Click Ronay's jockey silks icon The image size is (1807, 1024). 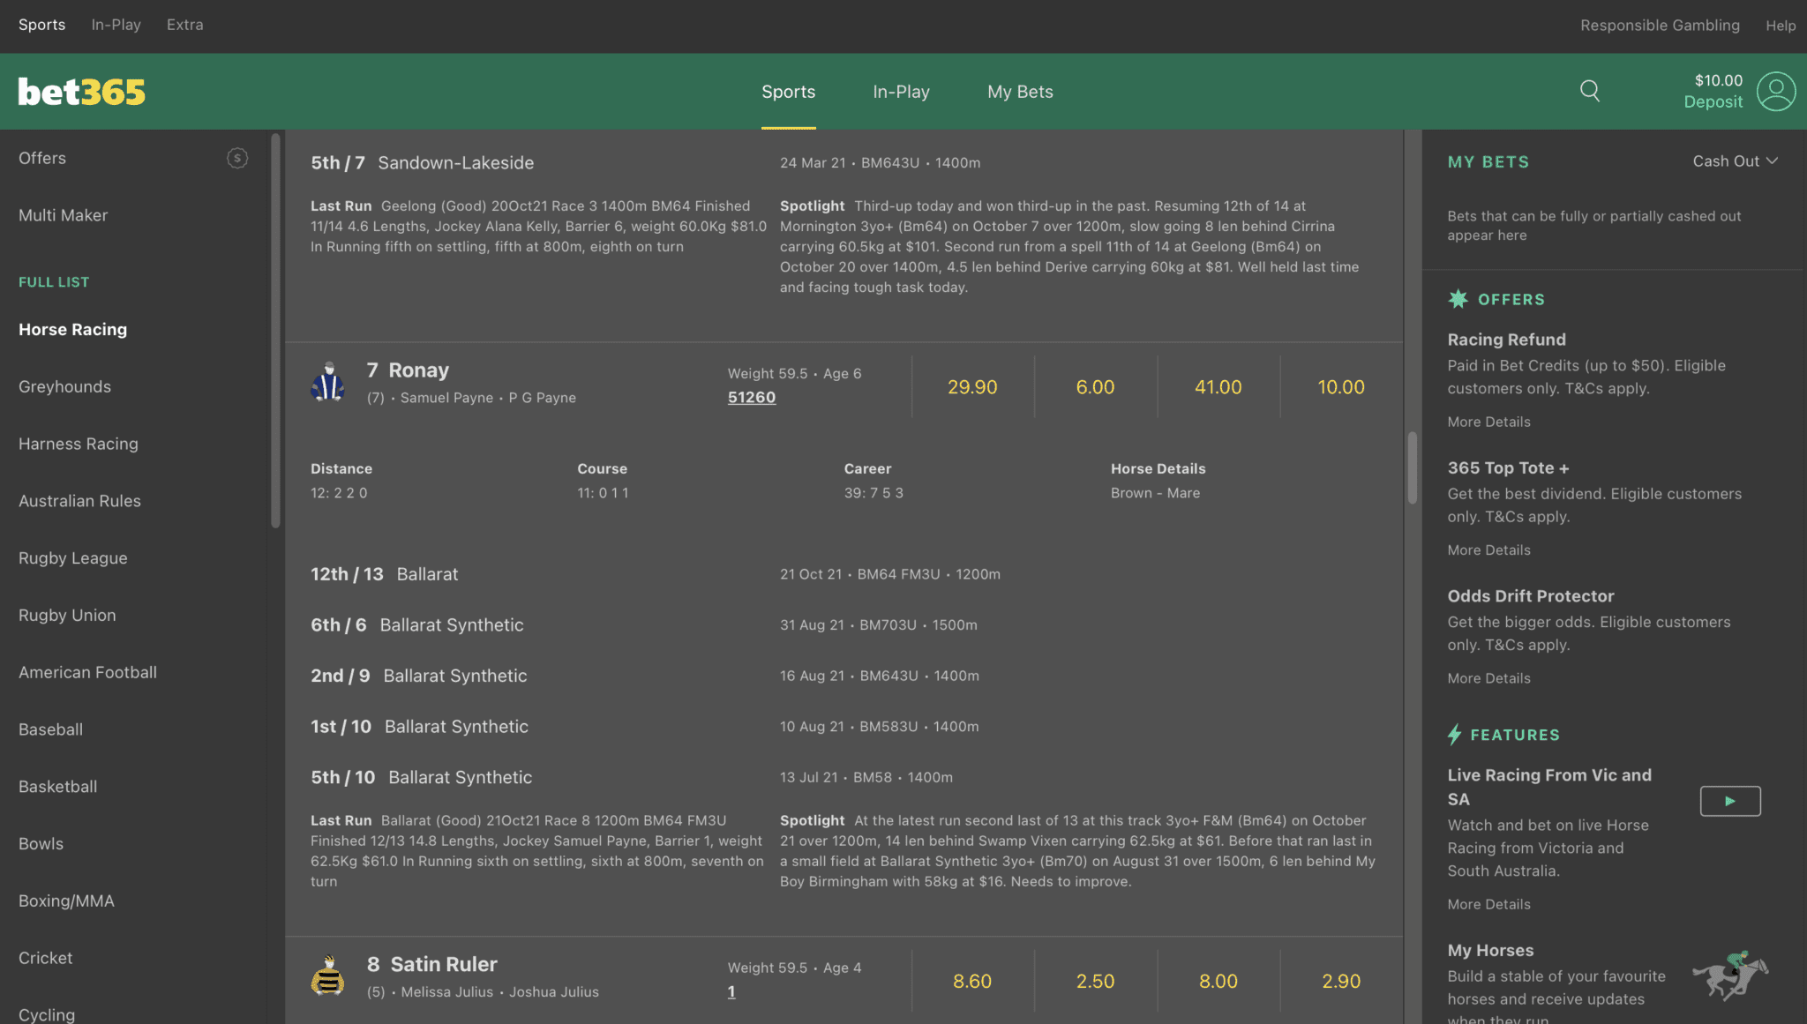point(328,382)
